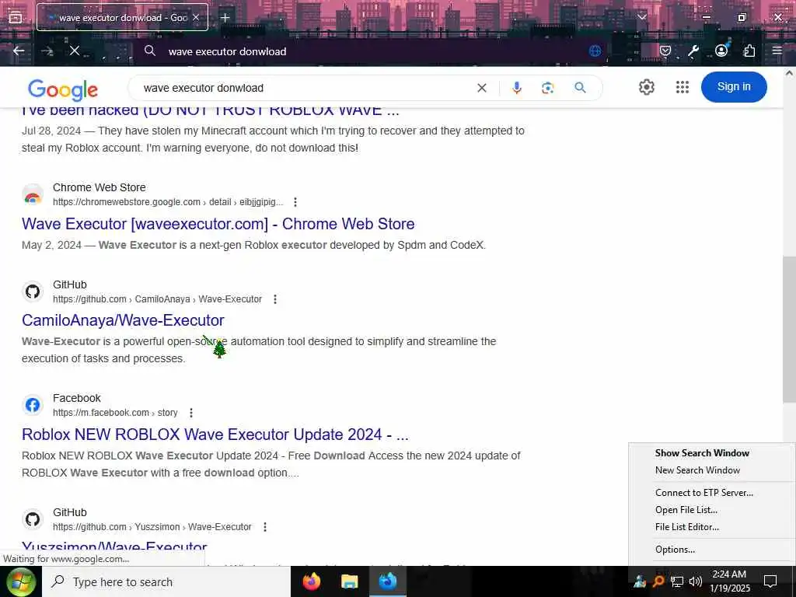Screen dimensions: 796x597
Task: Open the Windows Start button
Action: coord(20,581)
